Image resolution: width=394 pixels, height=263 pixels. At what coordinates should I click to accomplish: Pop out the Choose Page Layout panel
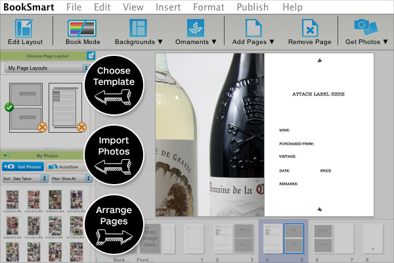[x=91, y=56]
